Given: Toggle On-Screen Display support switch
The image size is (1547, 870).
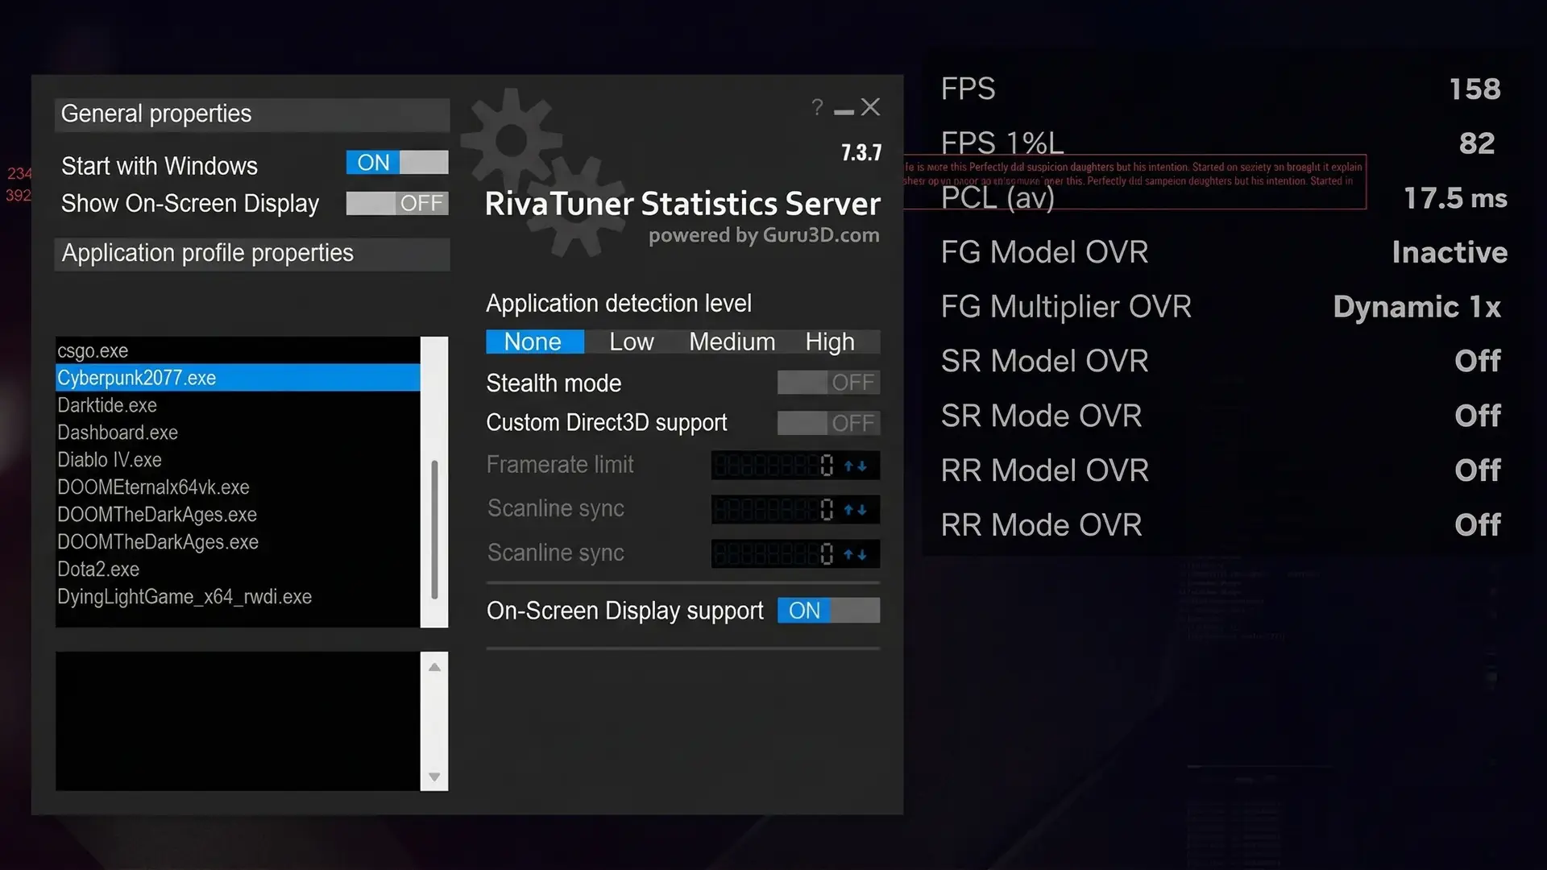Looking at the screenshot, I should [828, 611].
